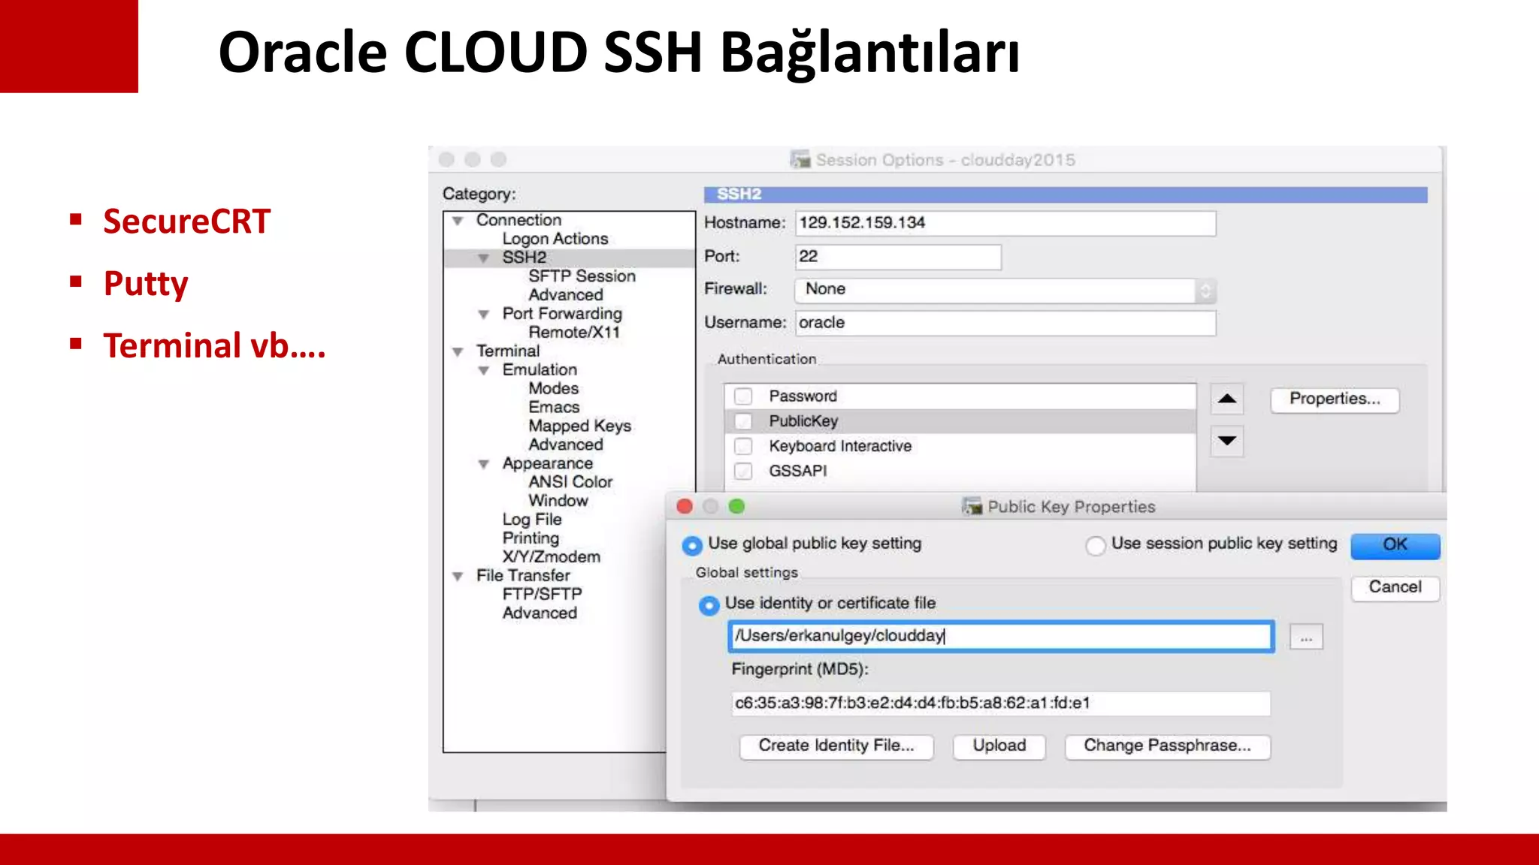Collapse the Port Forwarding node
1539x865 pixels.
(x=484, y=315)
